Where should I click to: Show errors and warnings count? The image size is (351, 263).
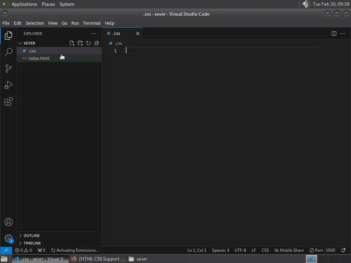tap(24, 250)
